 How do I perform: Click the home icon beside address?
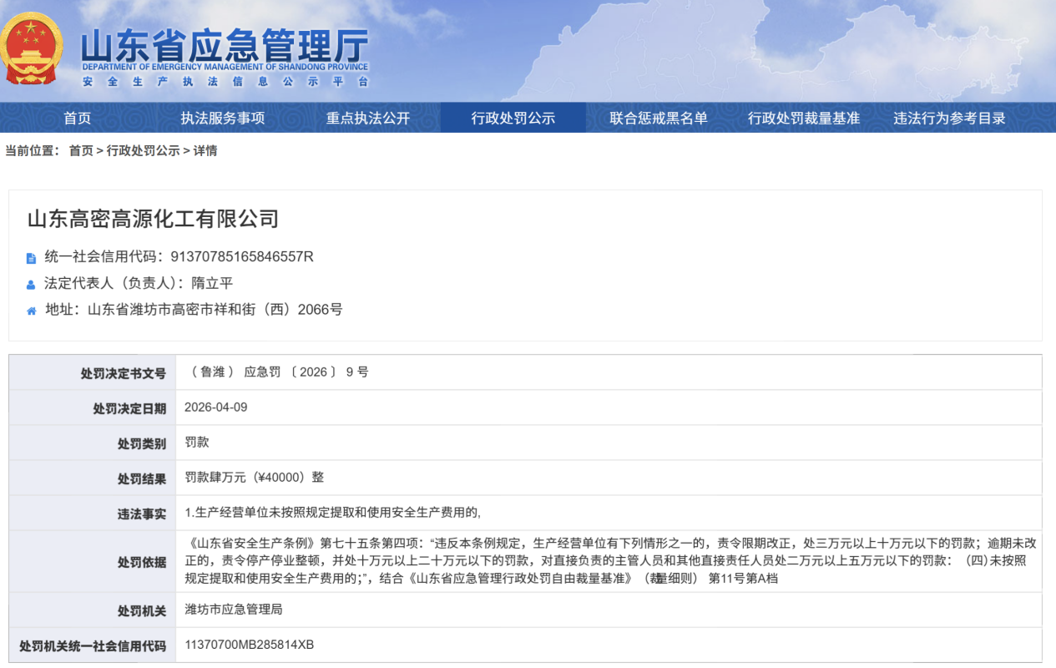tap(32, 311)
